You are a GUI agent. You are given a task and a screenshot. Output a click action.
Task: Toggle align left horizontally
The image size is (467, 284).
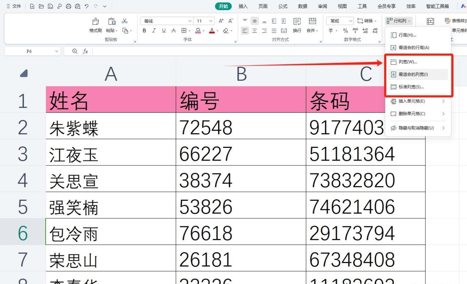[245, 31]
